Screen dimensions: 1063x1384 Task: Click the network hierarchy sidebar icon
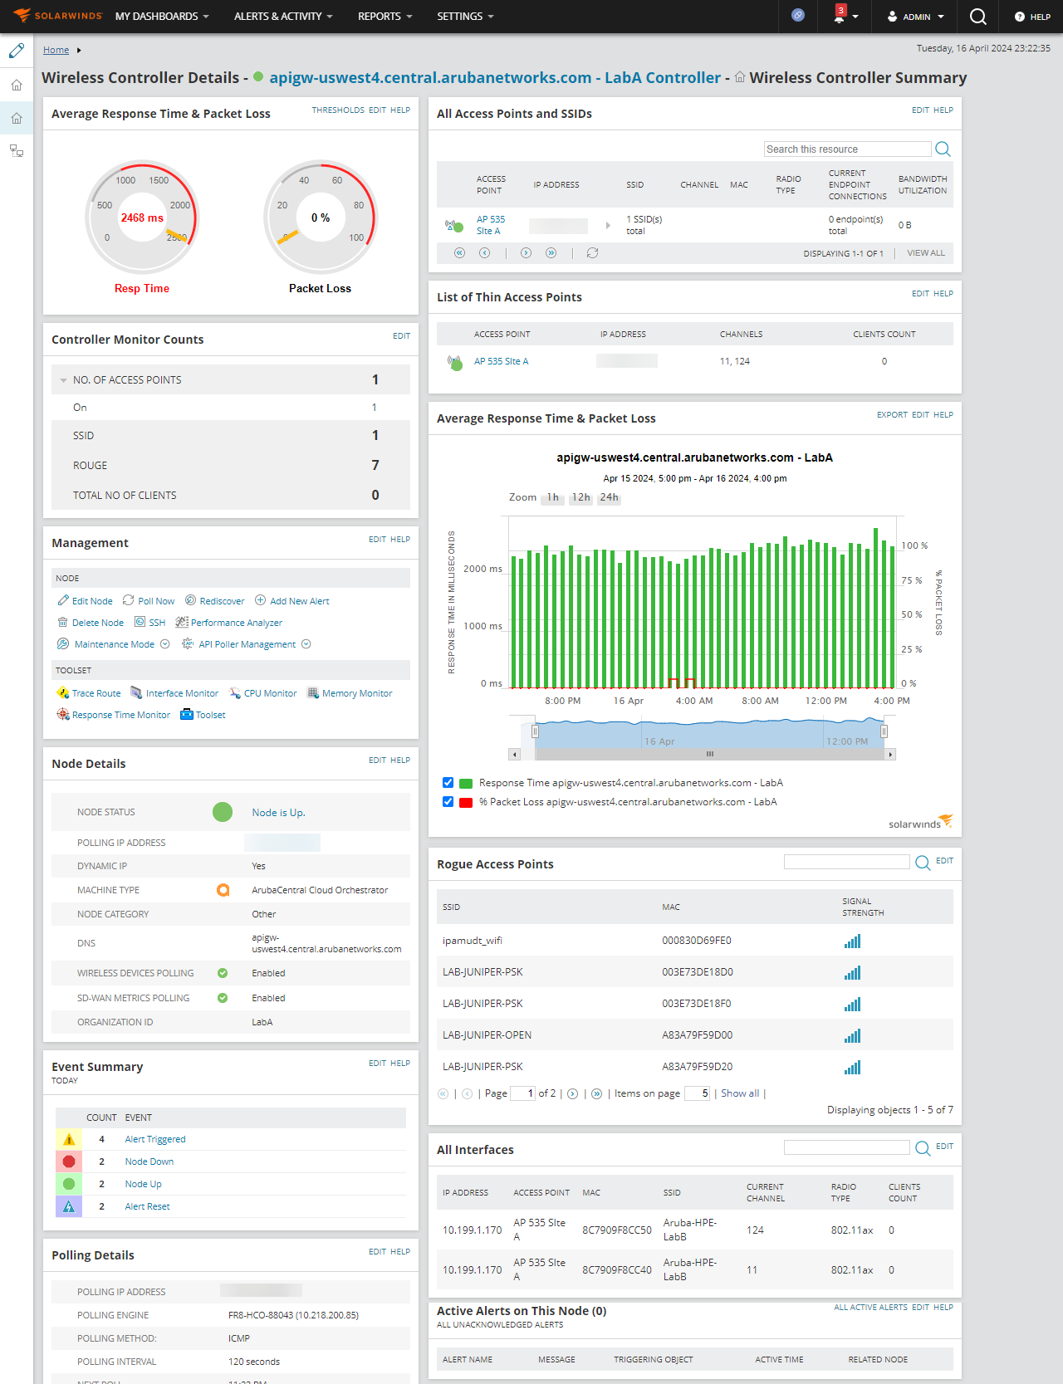[17, 151]
